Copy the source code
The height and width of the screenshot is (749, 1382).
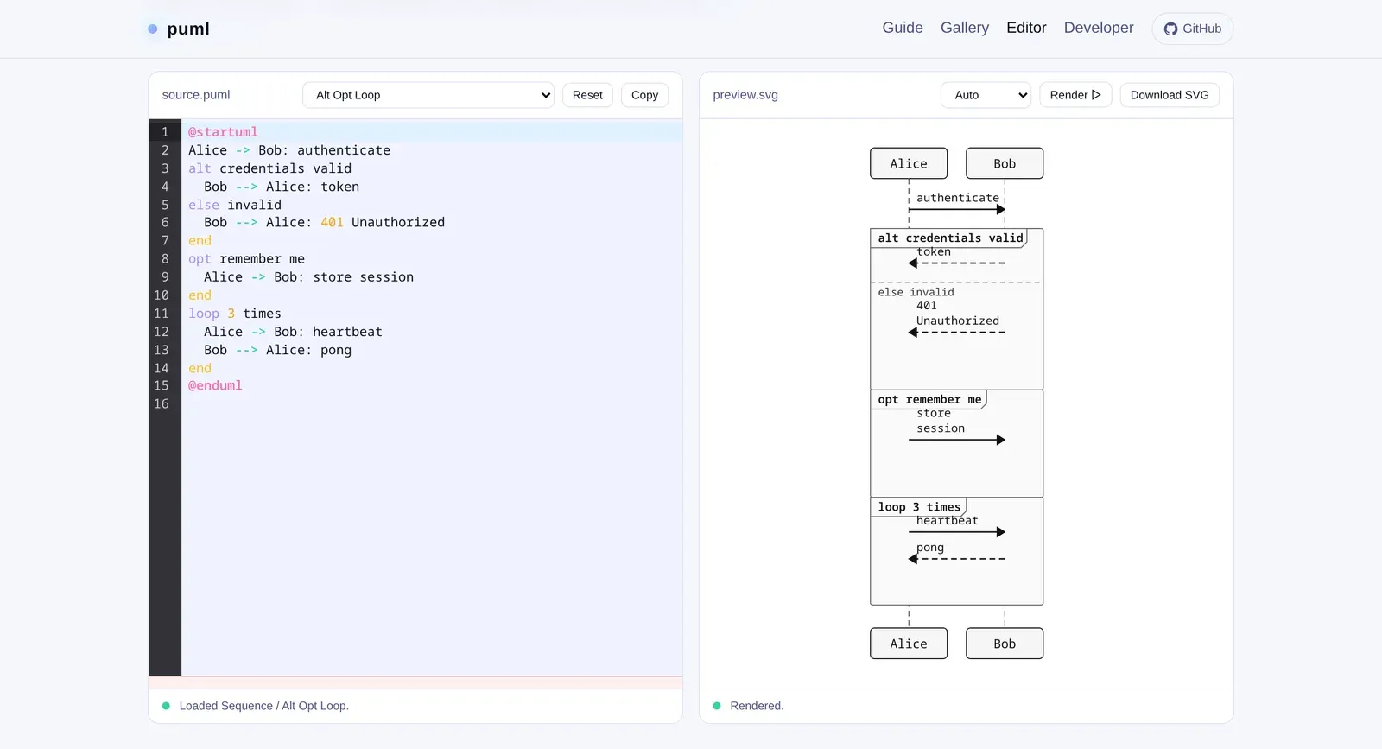(644, 95)
